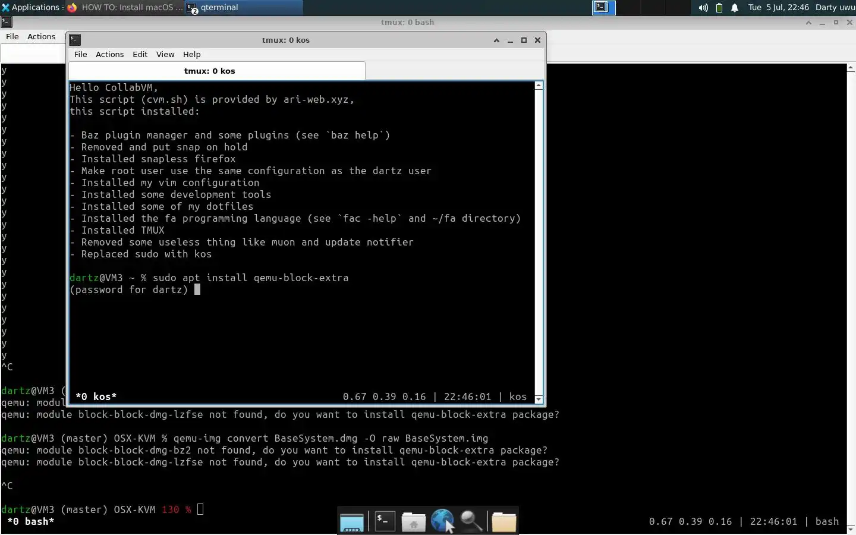Open the application finder magnifier icon
This screenshot has height=535, width=856.
click(471, 521)
